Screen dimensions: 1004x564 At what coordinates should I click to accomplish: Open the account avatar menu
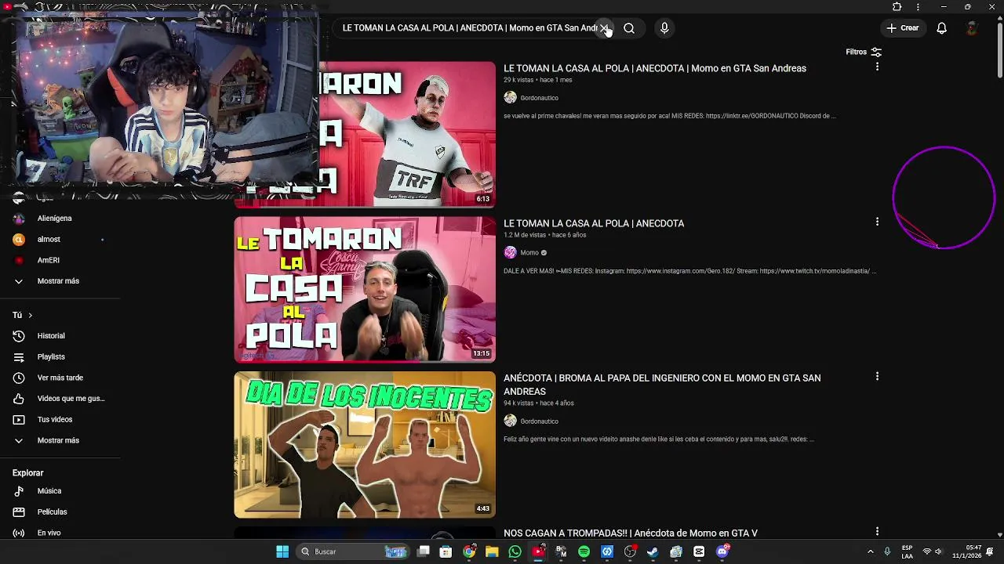(972, 28)
